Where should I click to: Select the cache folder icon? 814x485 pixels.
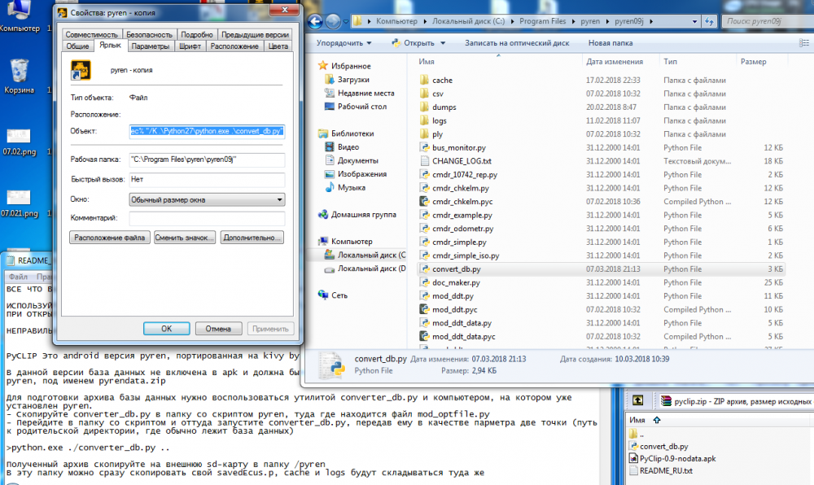pyautogui.click(x=424, y=80)
